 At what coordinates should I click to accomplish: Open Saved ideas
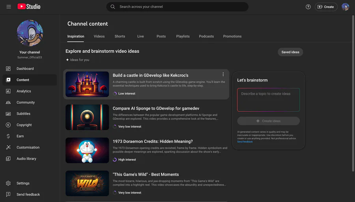290,52
